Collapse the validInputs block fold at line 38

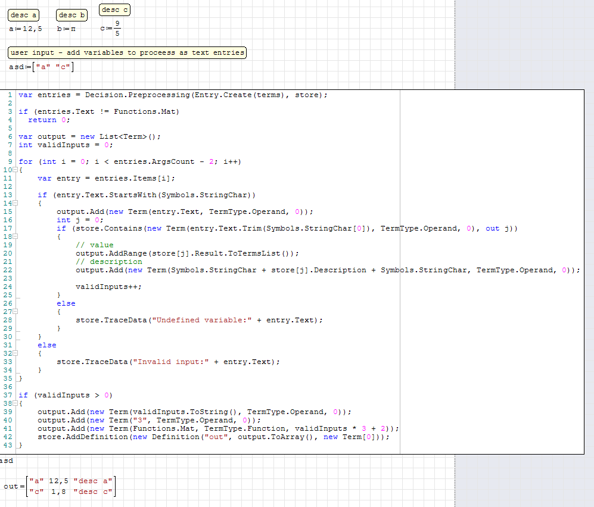click(x=15, y=403)
